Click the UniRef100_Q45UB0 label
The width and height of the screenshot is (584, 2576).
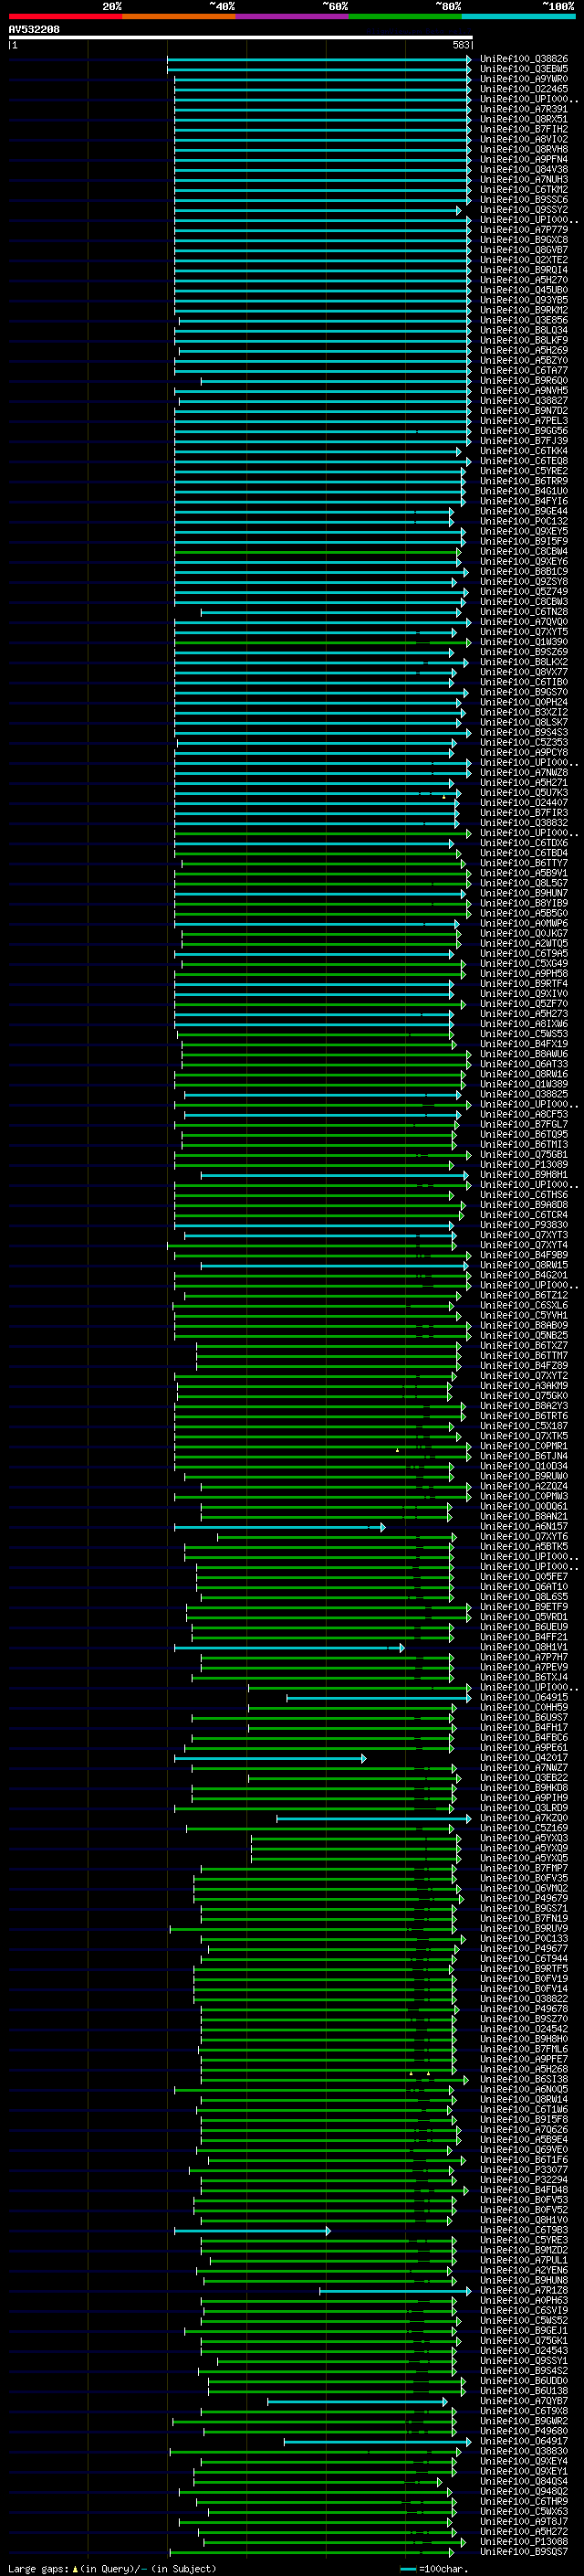click(524, 290)
